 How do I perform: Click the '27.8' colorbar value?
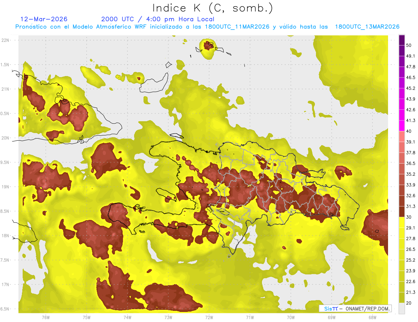pos(411,239)
